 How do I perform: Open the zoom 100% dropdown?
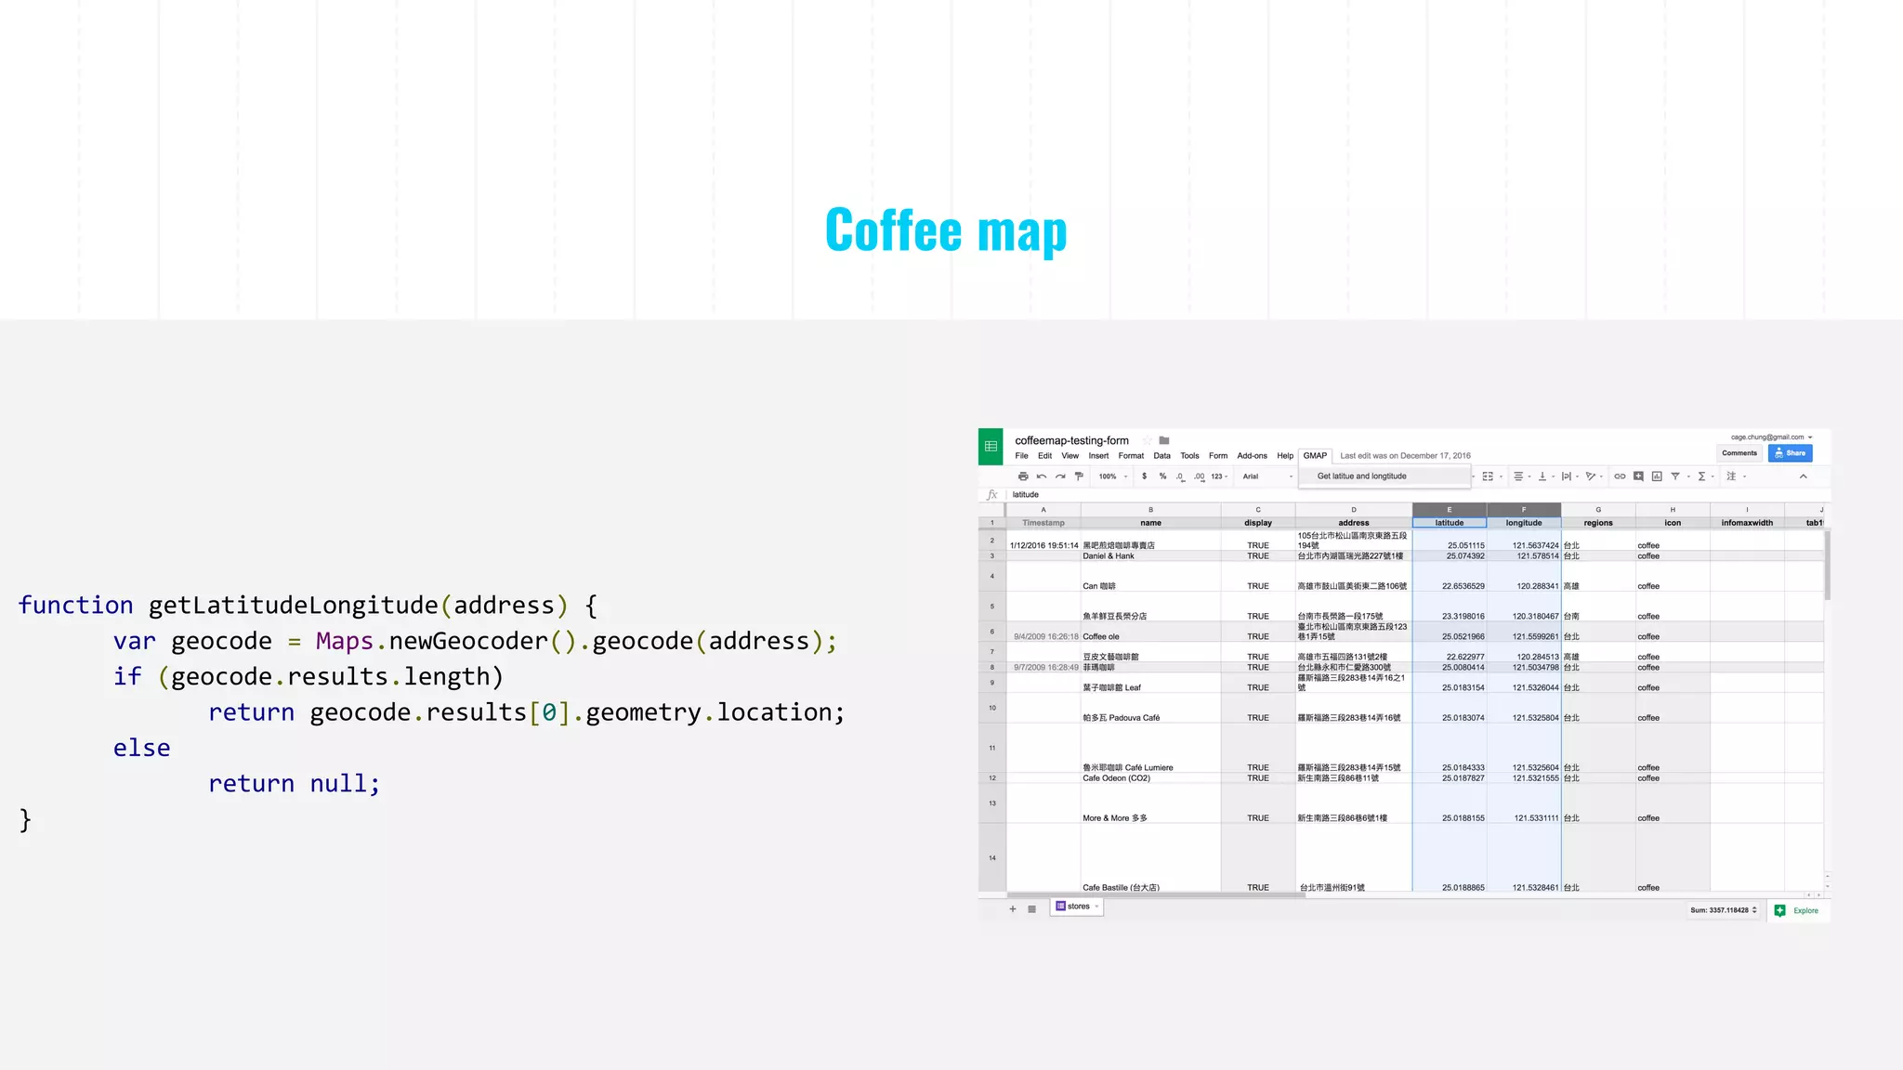click(x=1112, y=476)
